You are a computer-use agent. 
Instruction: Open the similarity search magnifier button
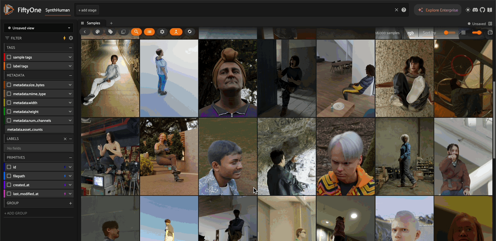136,32
